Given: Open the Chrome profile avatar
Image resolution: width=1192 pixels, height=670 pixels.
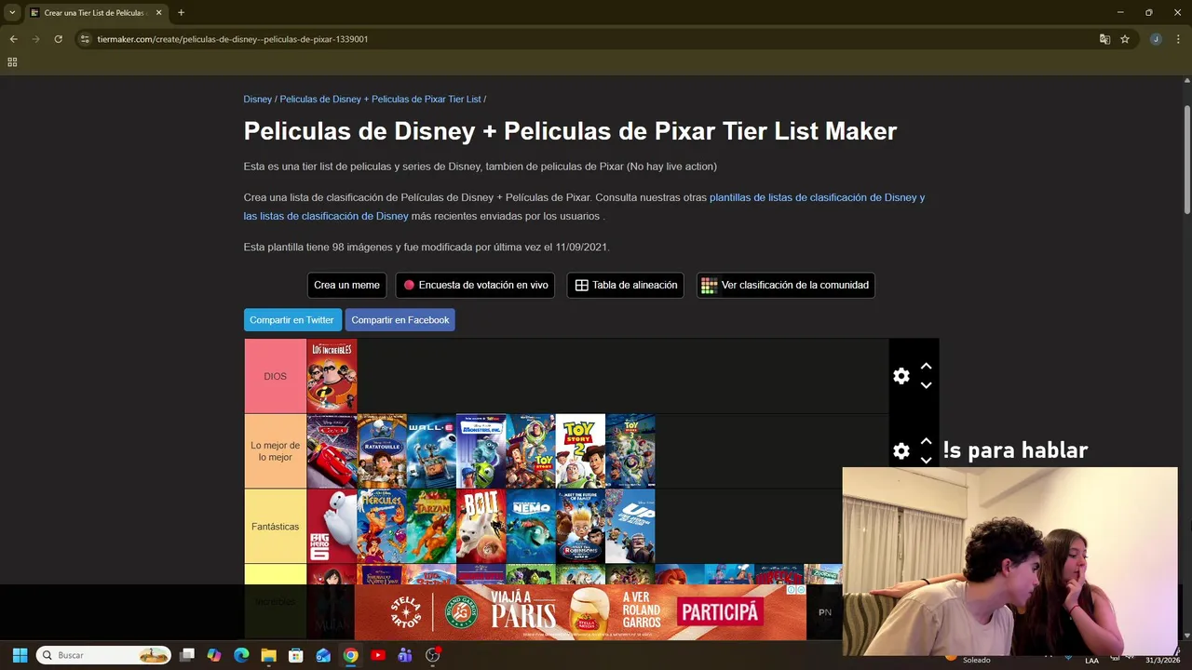Looking at the screenshot, I should pyautogui.click(x=1156, y=39).
